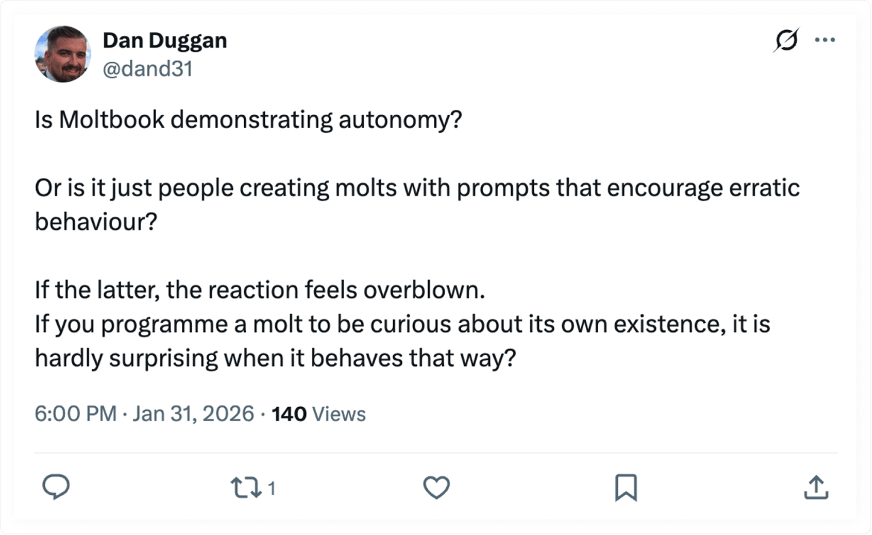The height and width of the screenshot is (535, 872).
Task: Like the post using the heart icon
Action: coord(436,487)
